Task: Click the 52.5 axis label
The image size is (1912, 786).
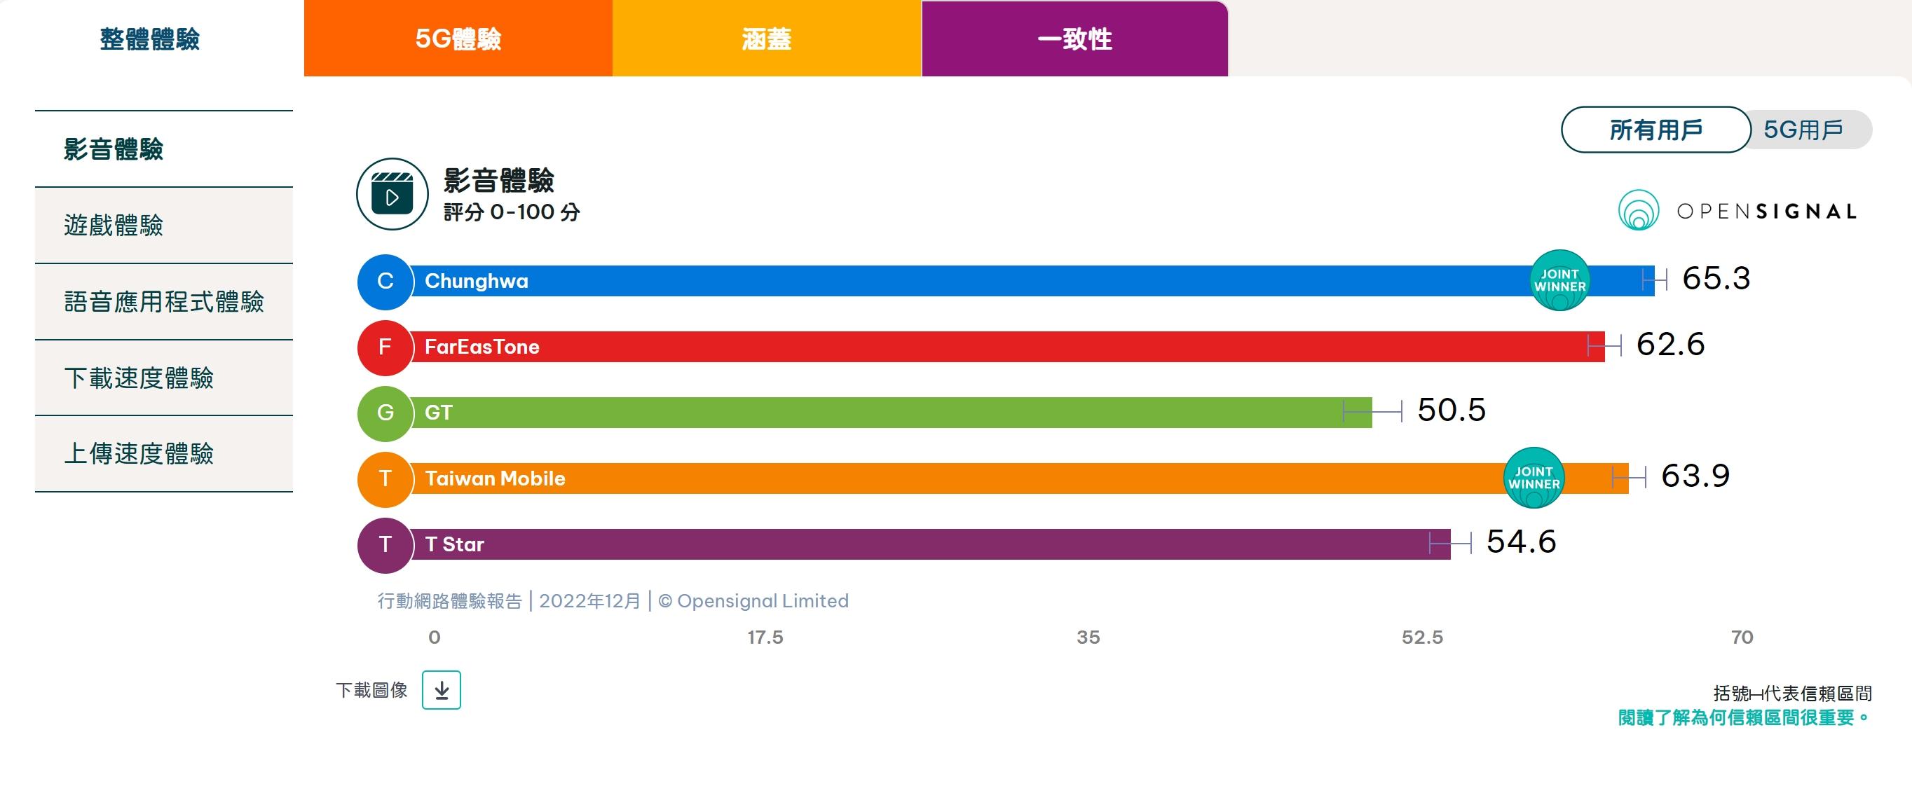Action: point(1422,637)
